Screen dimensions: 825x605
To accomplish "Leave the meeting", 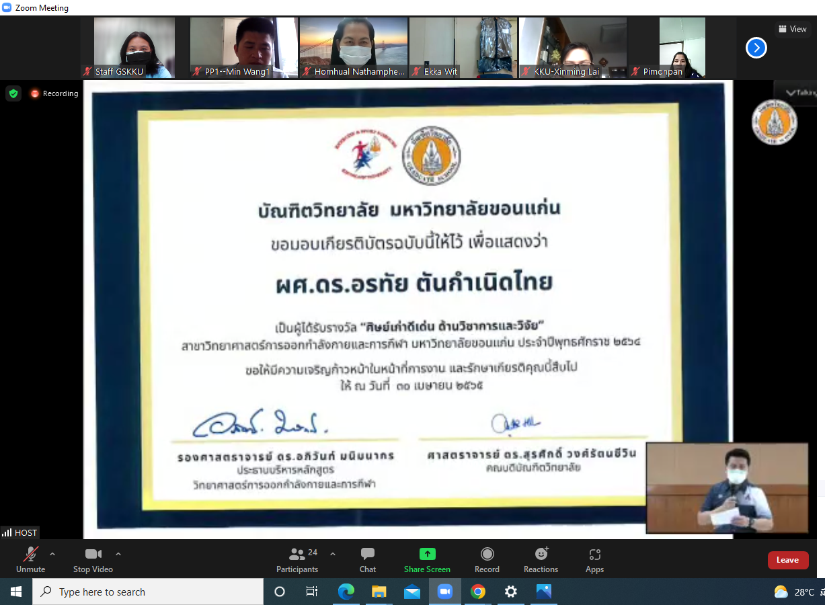I will pos(787,560).
